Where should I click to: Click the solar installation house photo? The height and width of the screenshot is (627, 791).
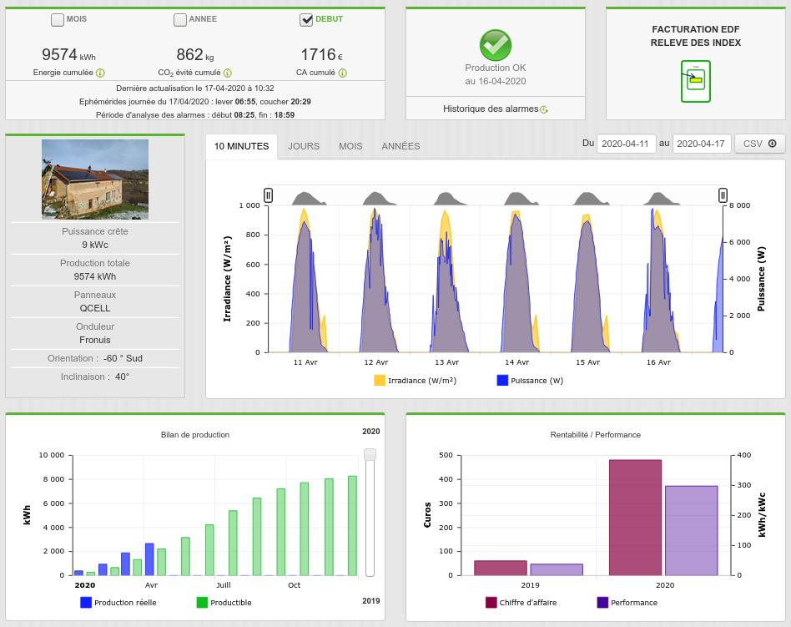tap(95, 179)
